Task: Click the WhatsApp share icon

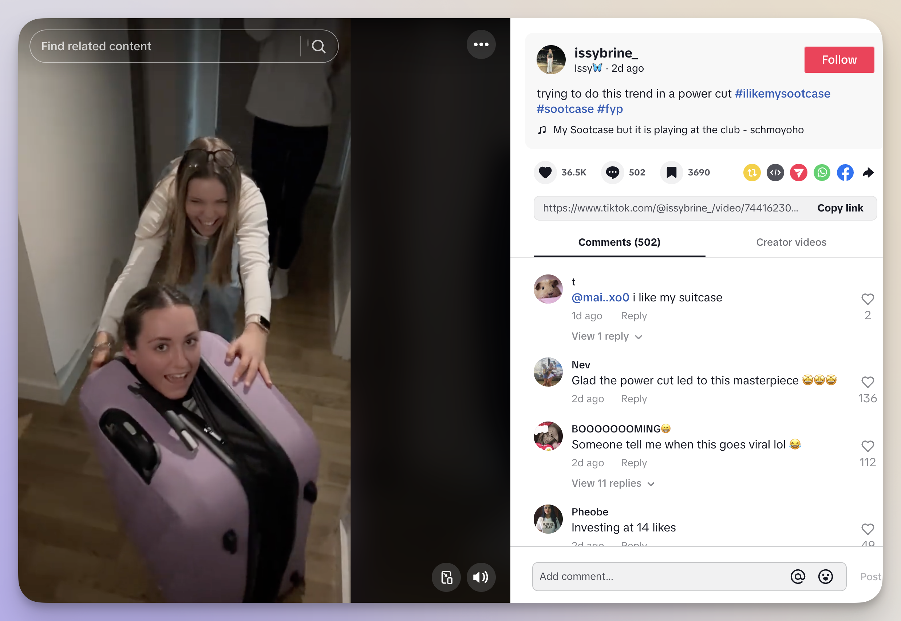Action: pos(822,172)
